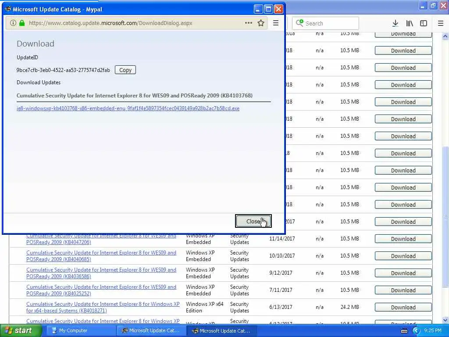Click Windows XP x64 Edition product cell
Screen dimensions: 449x337
204,307
